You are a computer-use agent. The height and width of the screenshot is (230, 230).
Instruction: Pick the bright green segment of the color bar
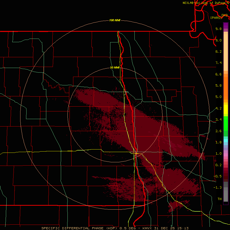tap(226, 123)
